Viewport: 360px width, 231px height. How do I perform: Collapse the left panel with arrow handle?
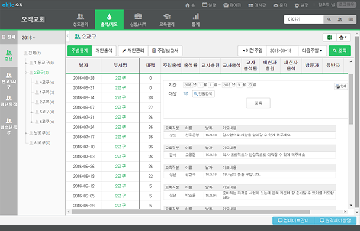67,36
